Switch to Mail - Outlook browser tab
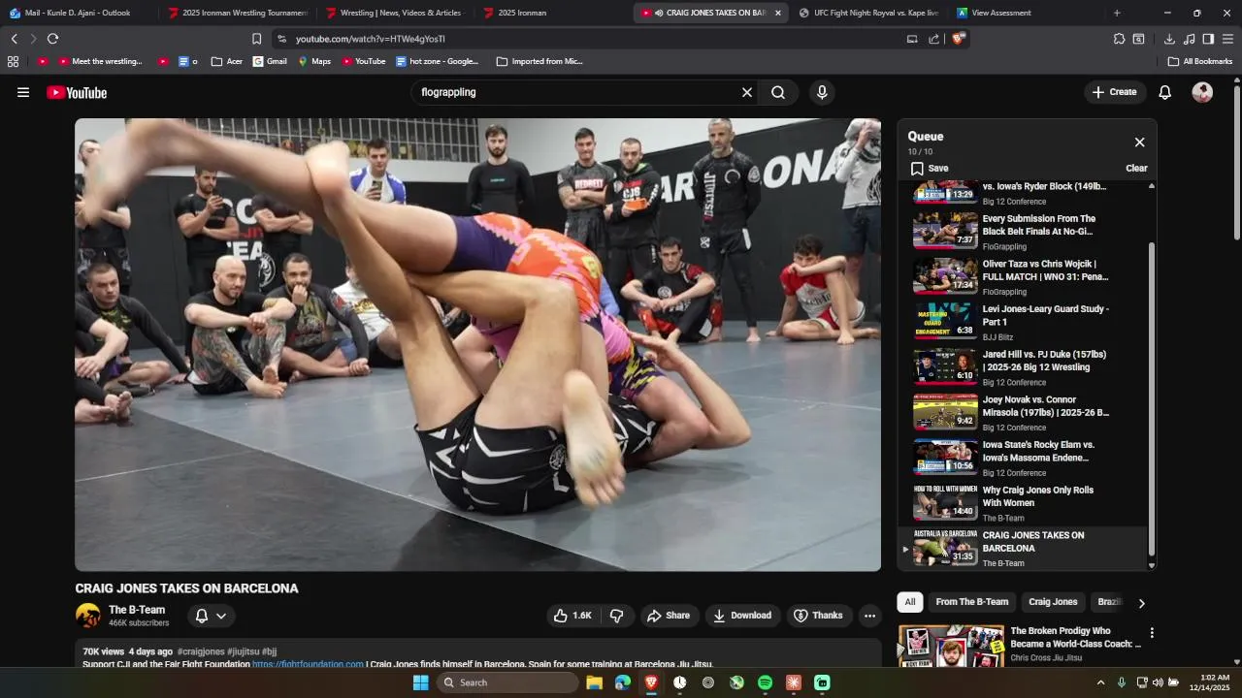This screenshot has width=1242, height=698. click(78, 13)
